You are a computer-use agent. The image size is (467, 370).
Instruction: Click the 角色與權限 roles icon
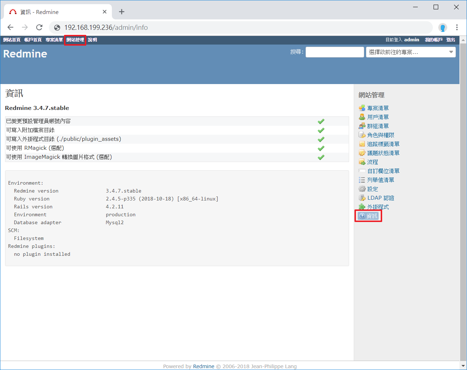tap(362, 135)
